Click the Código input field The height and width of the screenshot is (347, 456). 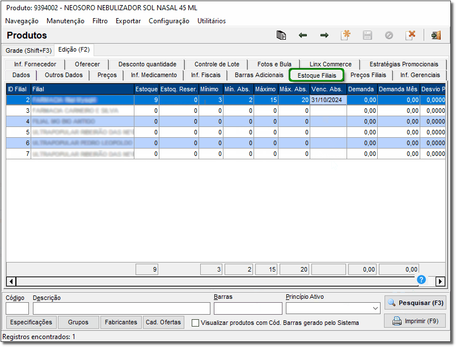pyautogui.click(x=17, y=308)
